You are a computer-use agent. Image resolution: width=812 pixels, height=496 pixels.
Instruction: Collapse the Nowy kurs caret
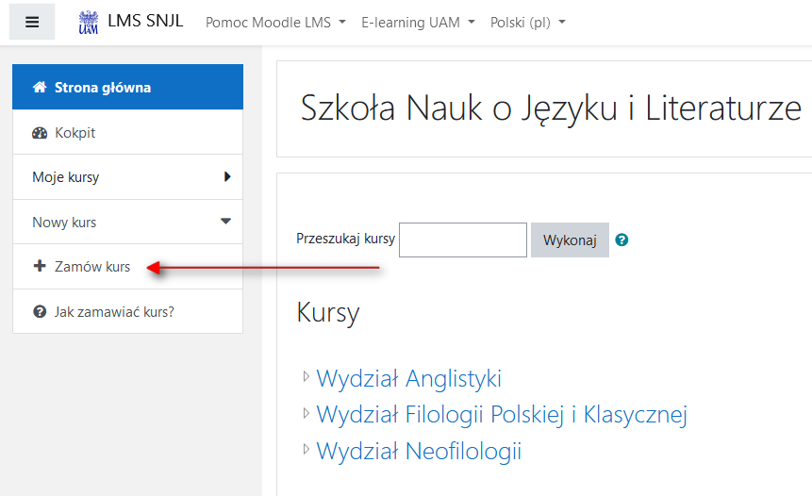pos(225,221)
